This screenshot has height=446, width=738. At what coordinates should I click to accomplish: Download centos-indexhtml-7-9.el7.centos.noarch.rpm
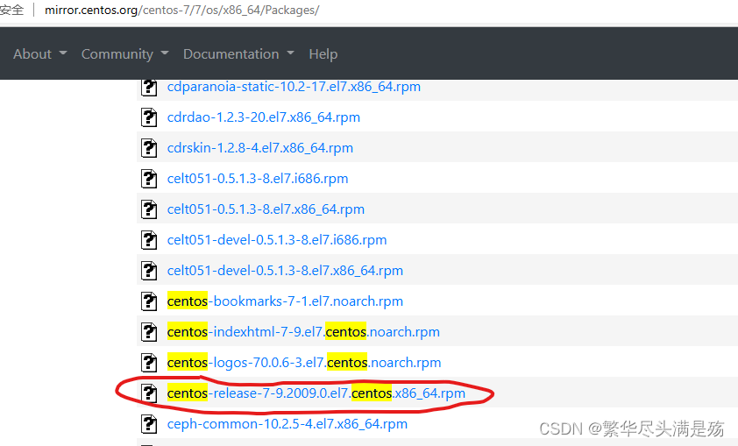click(x=303, y=332)
